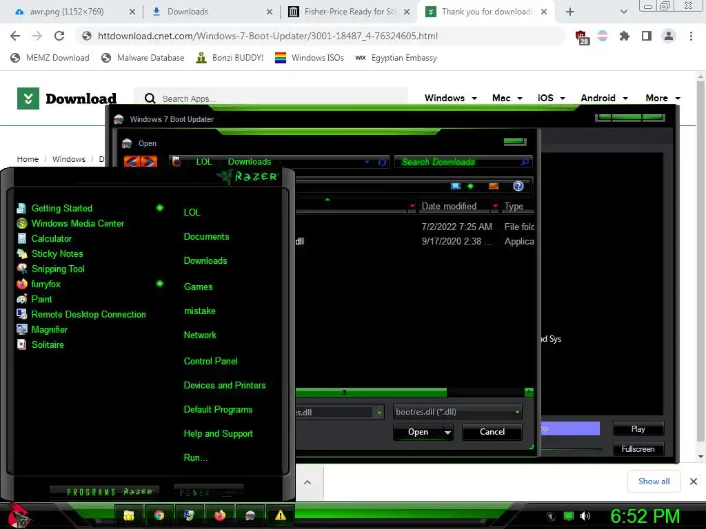Open help in the Open dialog
This screenshot has width=706, height=529.
click(518, 186)
